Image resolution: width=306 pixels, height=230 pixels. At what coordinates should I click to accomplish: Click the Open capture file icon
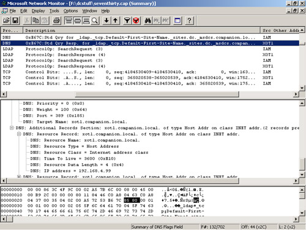point(6,20)
